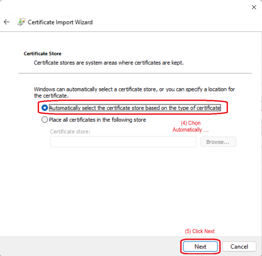This screenshot has width=262, height=256.
Task: Close the Certificate Import Wizard window
Action: click(254, 7)
